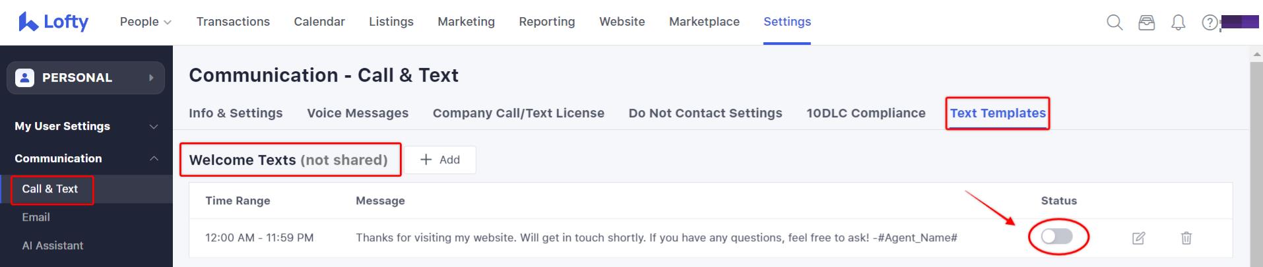The height and width of the screenshot is (267, 1263).
Task: Click the vertical scrollbar up arrow
Action: (x=1256, y=54)
